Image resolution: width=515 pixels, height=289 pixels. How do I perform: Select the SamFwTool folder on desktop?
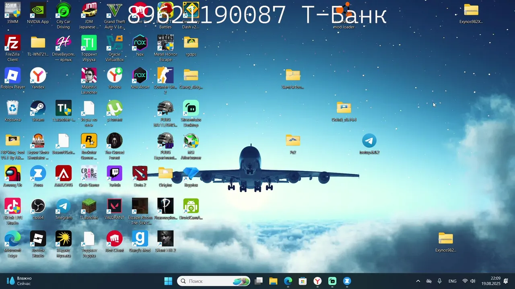click(293, 79)
